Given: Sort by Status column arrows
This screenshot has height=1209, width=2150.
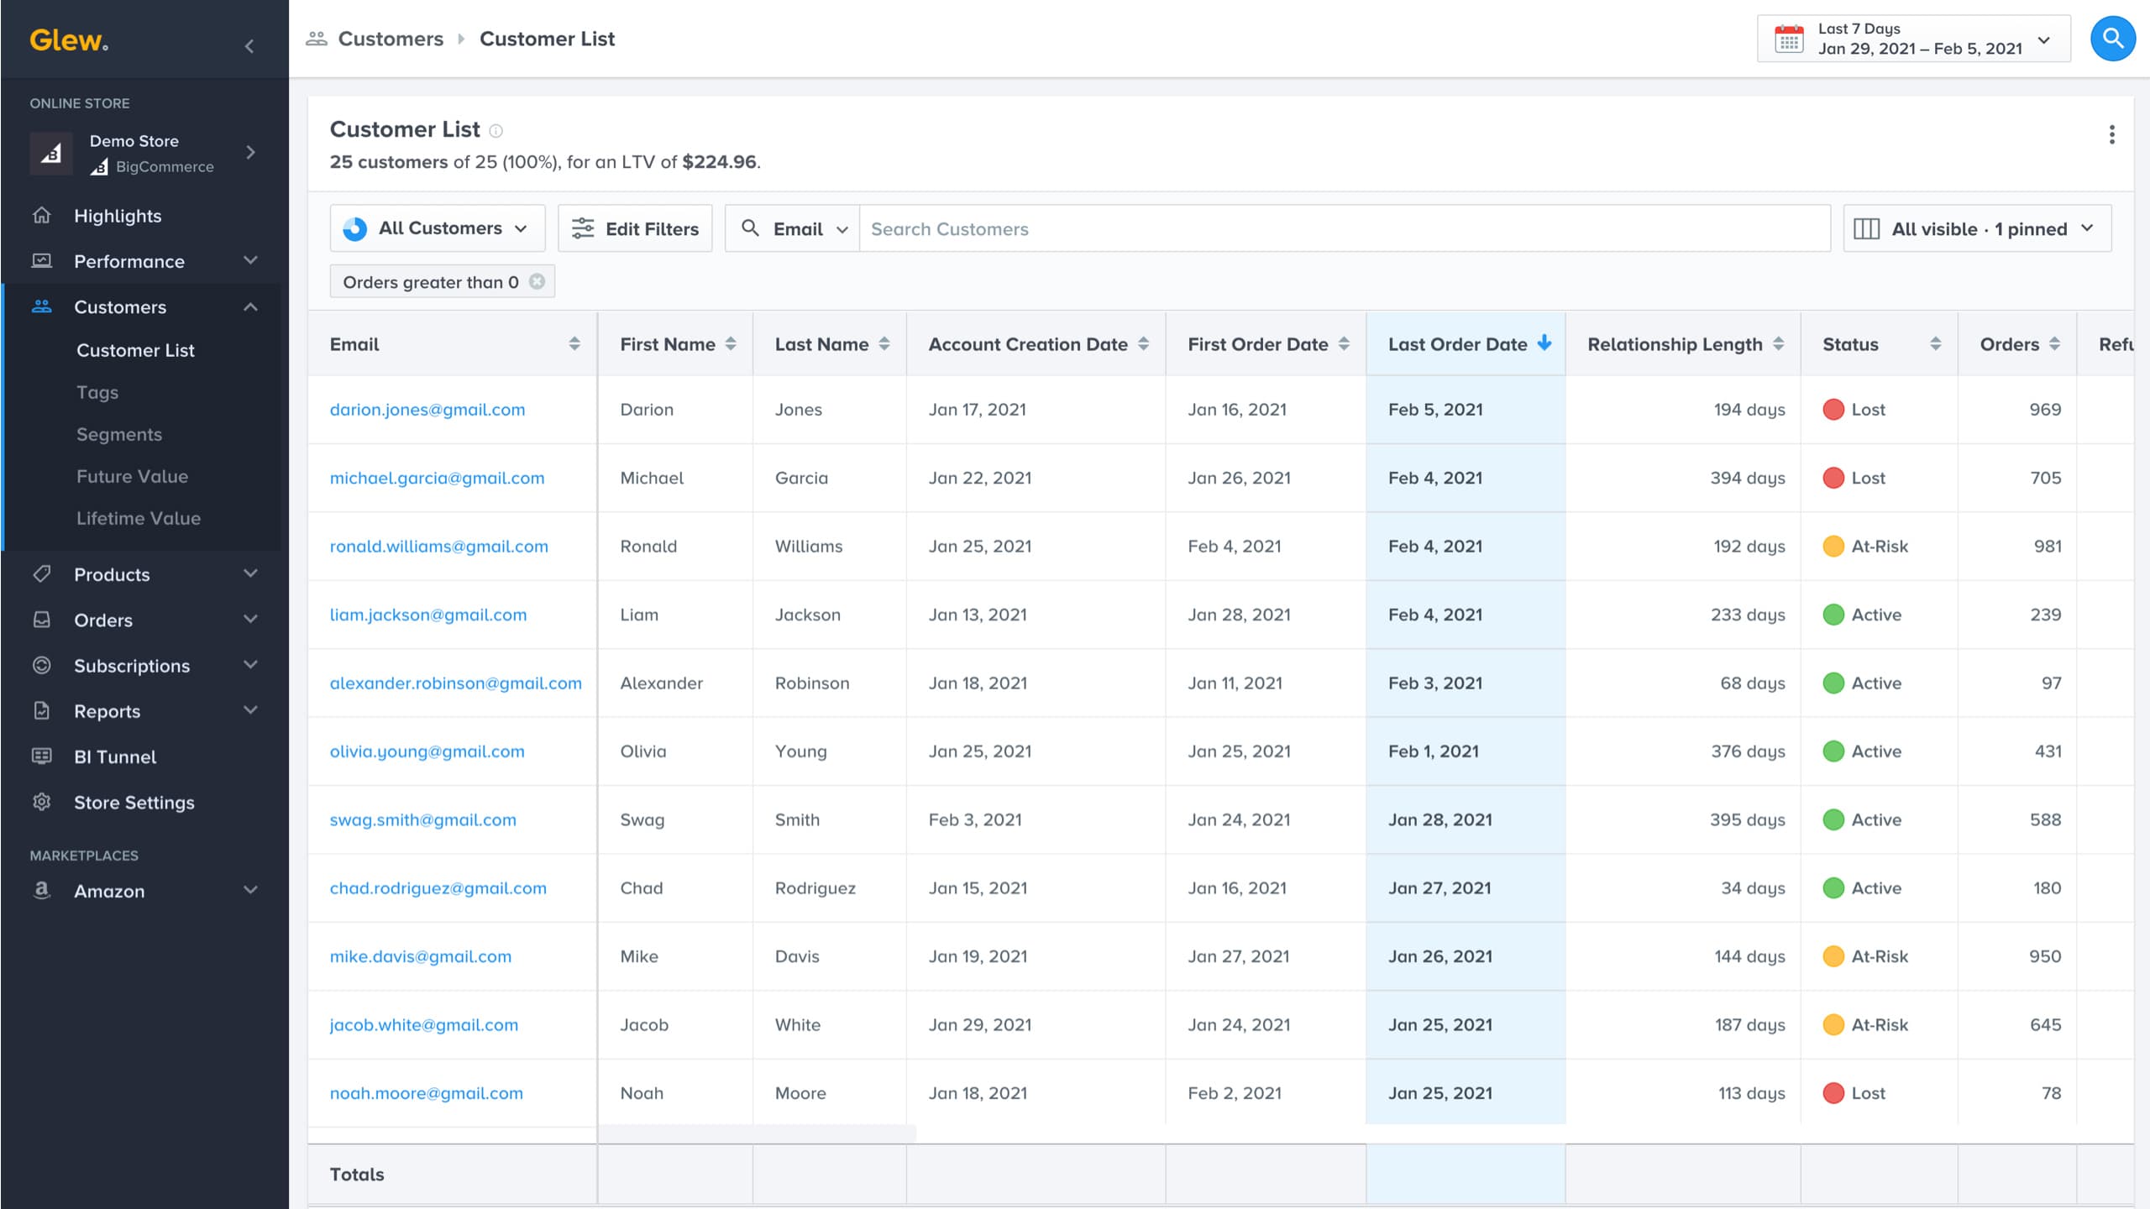Looking at the screenshot, I should (x=1935, y=343).
